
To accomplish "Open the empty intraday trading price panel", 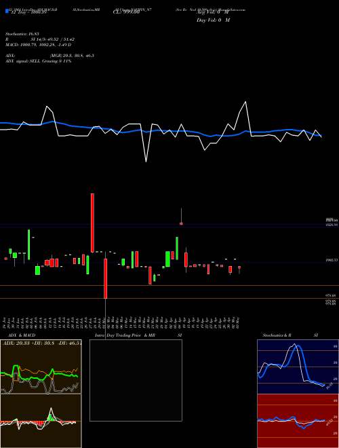I will pos(136,380).
